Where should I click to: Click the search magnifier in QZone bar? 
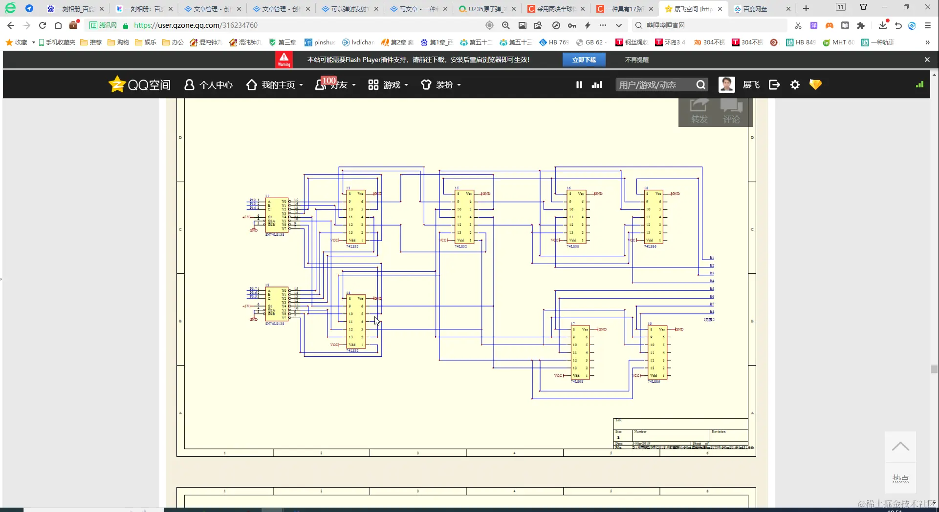[x=700, y=85]
